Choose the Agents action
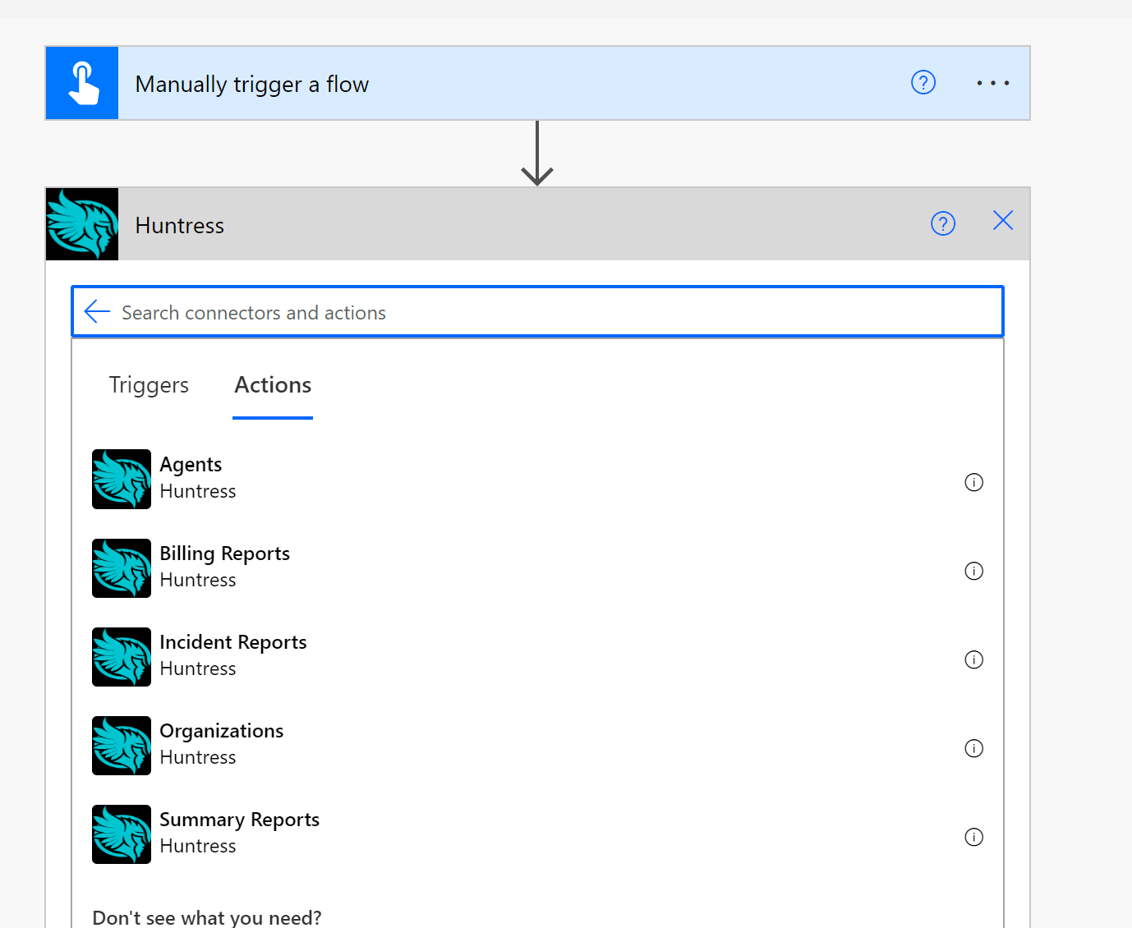Viewport: 1132px width, 928px height. tap(191, 478)
